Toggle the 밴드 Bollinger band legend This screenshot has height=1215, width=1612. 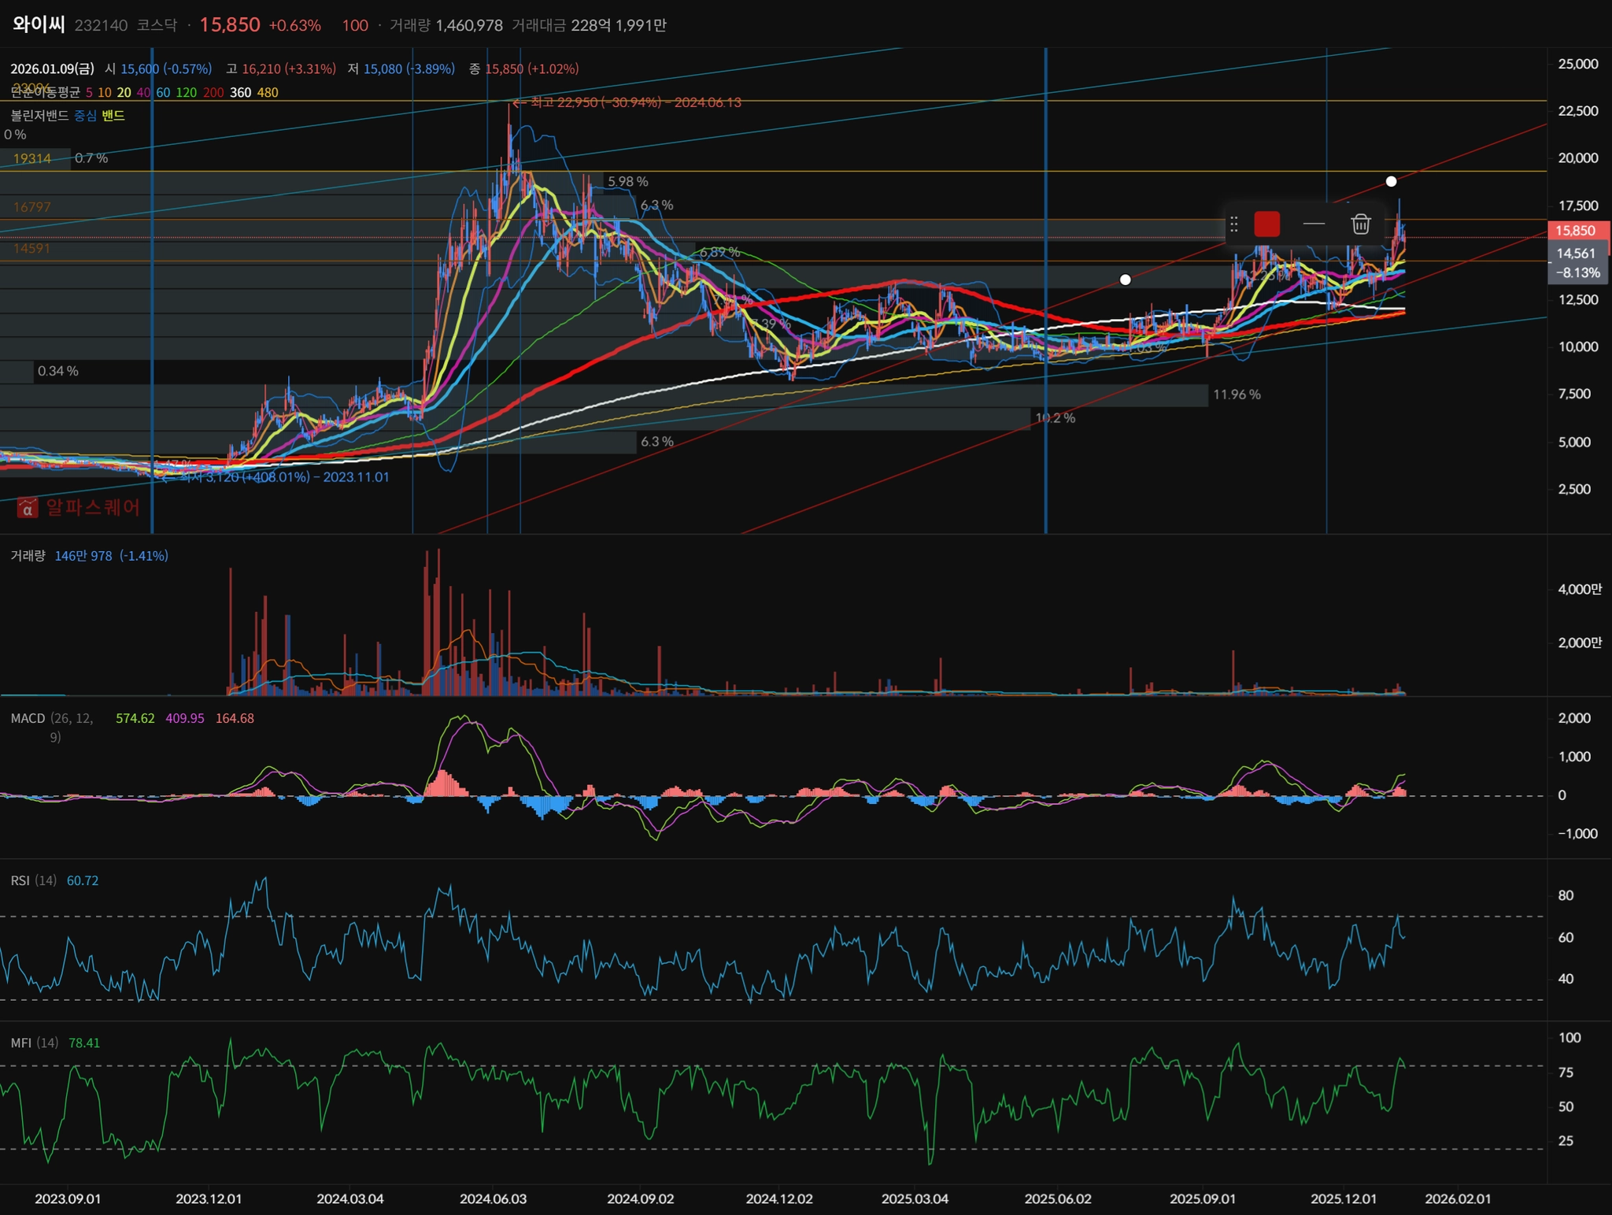[x=113, y=116]
